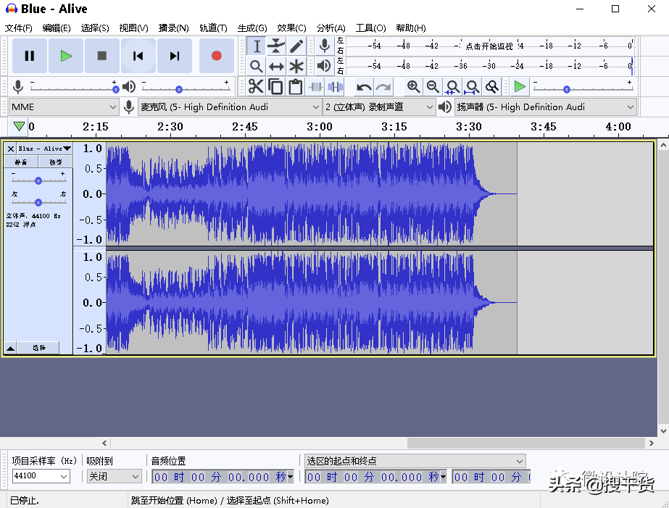The image size is (669, 508).
Task: Click the timeline green playhead triangle
Action: pyautogui.click(x=19, y=126)
